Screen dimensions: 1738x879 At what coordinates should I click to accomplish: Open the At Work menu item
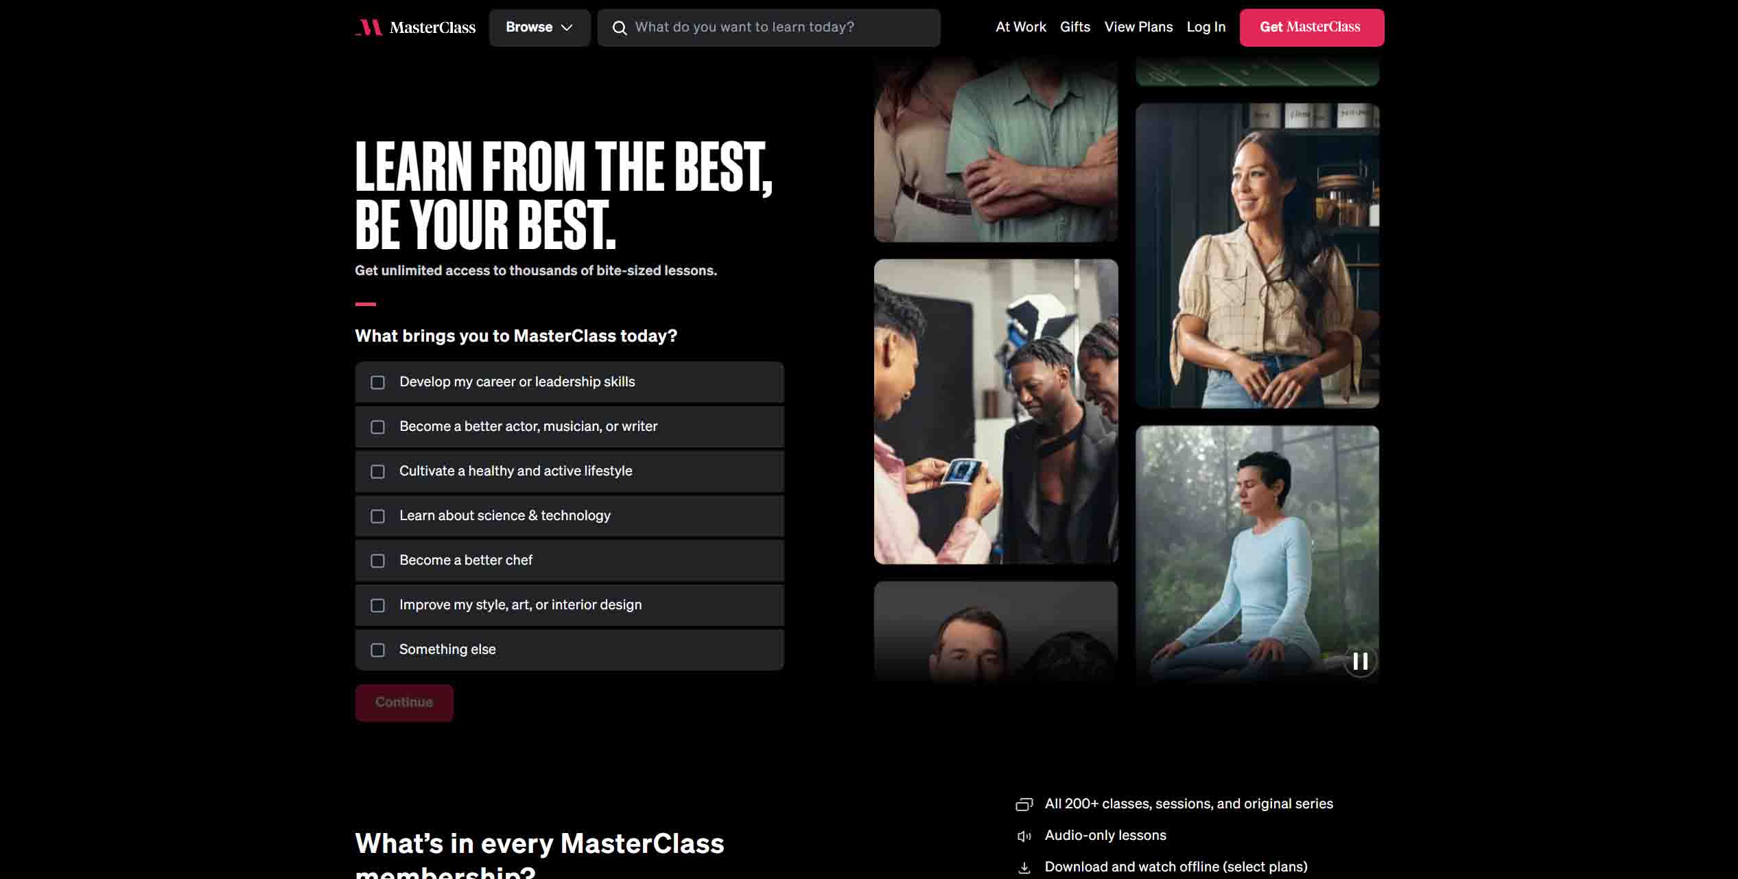tap(1020, 27)
